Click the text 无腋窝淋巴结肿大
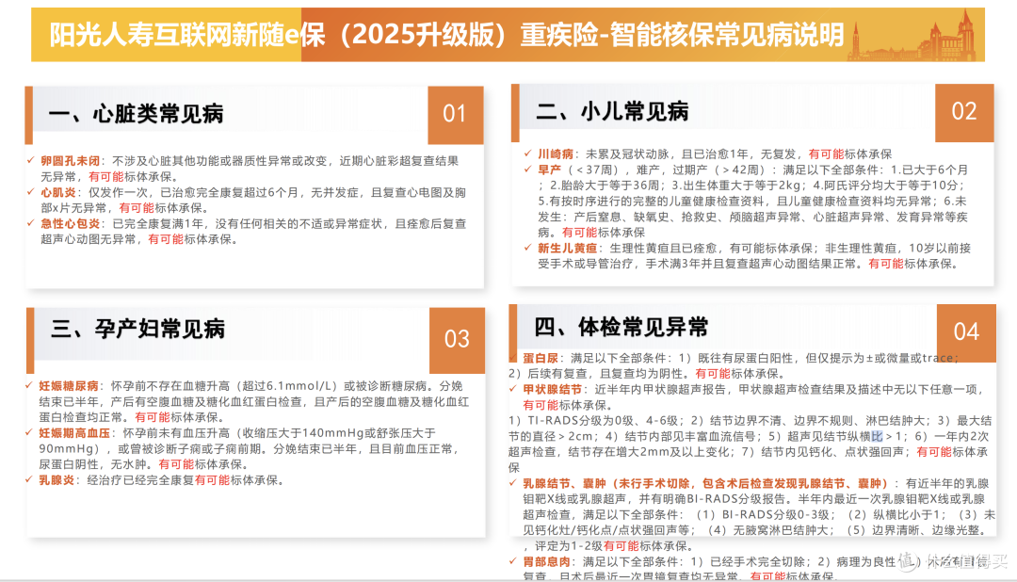1017x582 pixels. point(781,531)
